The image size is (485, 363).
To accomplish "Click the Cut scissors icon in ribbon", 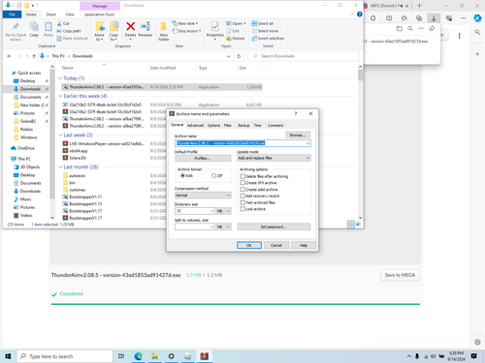I will point(59,23).
